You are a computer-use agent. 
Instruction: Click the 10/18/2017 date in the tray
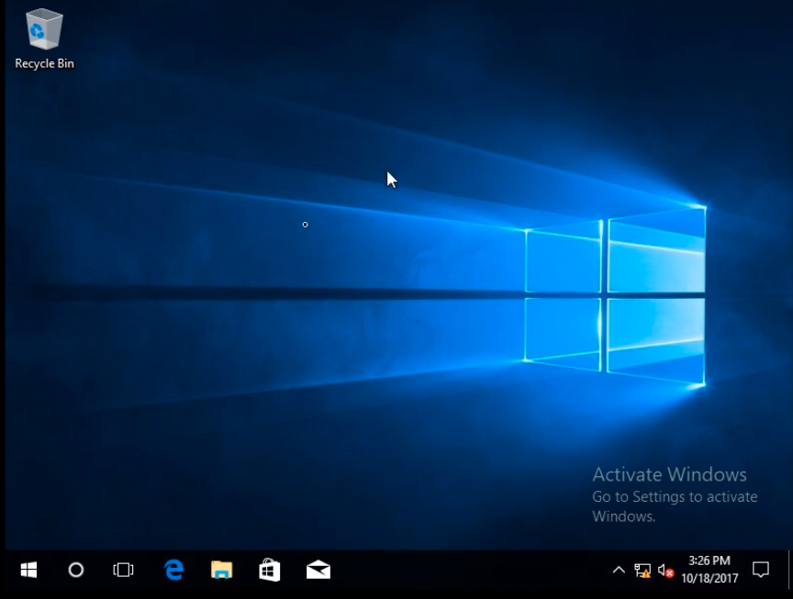(709, 579)
